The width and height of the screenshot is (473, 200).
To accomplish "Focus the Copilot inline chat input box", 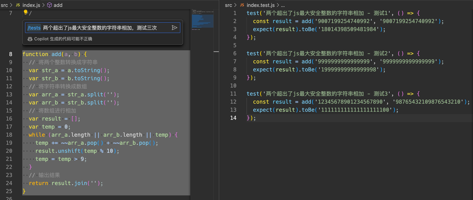I will point(103,28).
